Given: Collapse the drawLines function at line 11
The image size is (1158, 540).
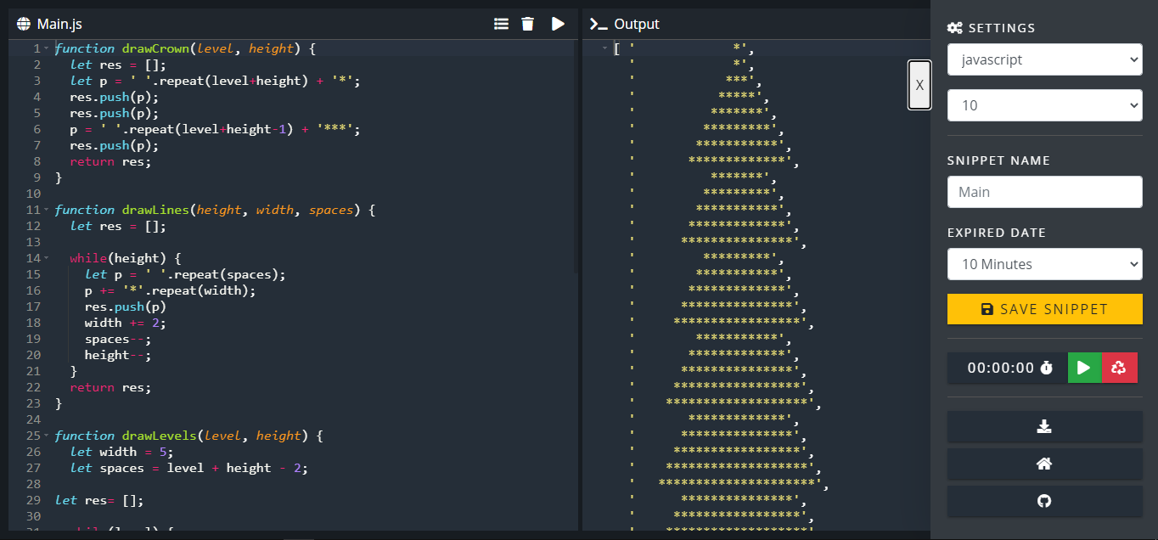Looking at the screenshot, I should tap(47, 210).
